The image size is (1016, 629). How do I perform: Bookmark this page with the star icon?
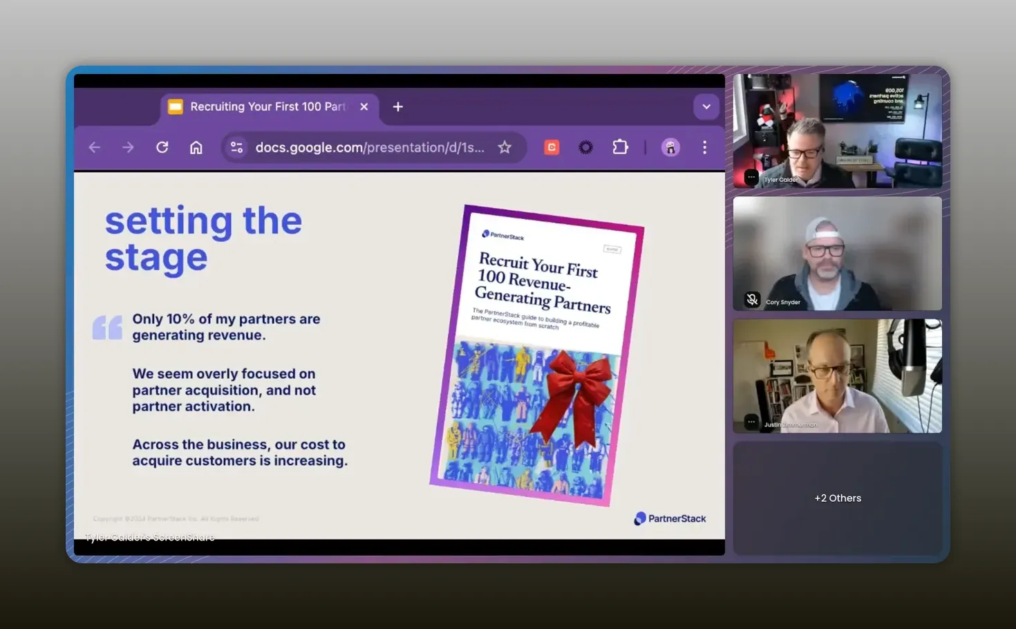(505, 147)
